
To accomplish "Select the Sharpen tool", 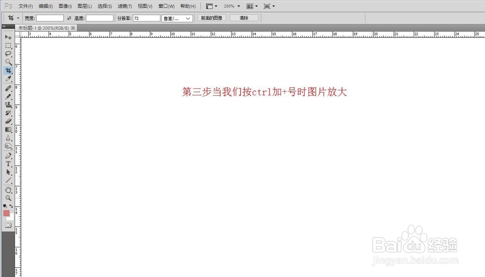I will pyautogui.click(x=8, y=138).
